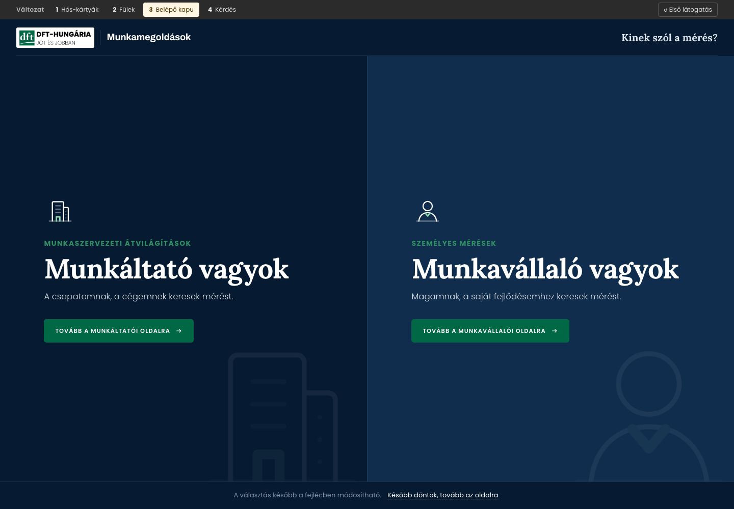
Task: Click 'Magamnak, a saját fejlődésemhez keresek mérést.' text
Action: [516, 297]
